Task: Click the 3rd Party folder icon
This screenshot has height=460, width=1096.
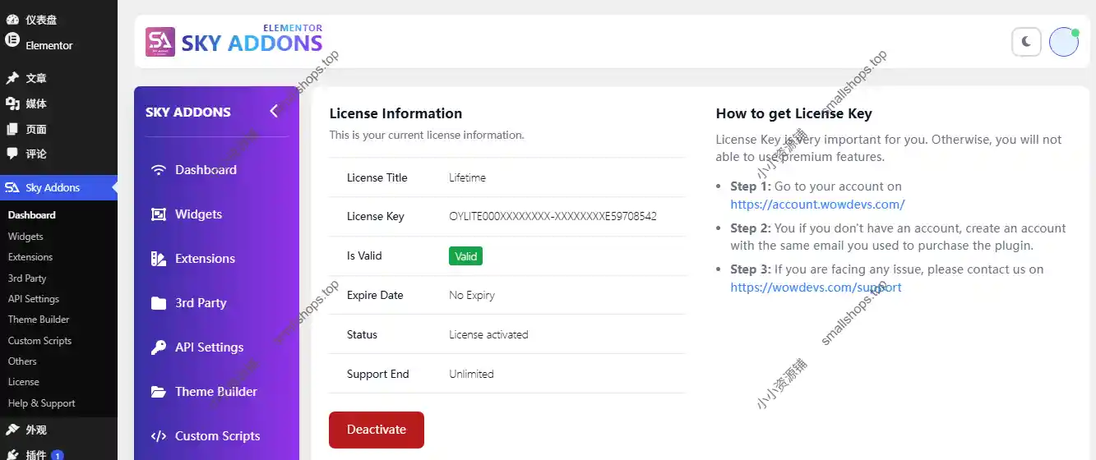Action: (x=159, y=303)
